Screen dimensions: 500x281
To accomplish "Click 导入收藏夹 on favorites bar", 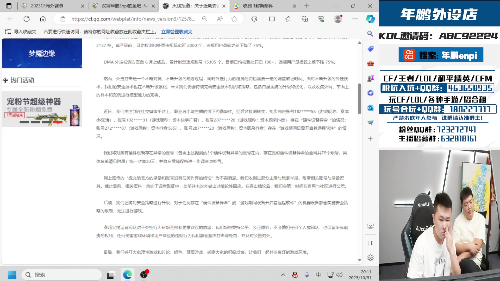I will click(x=21, y=31).
